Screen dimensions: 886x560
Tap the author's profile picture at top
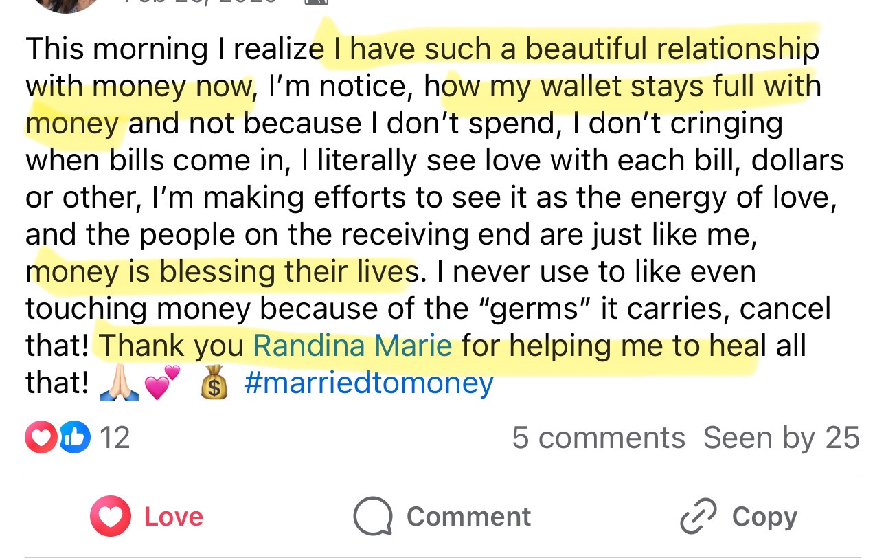click(x=65, y=3)
